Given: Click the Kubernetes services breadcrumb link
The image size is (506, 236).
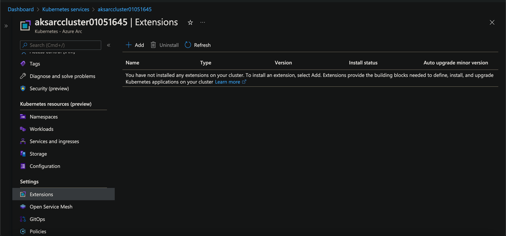Looking at the screenshot, I should point(65,9).
